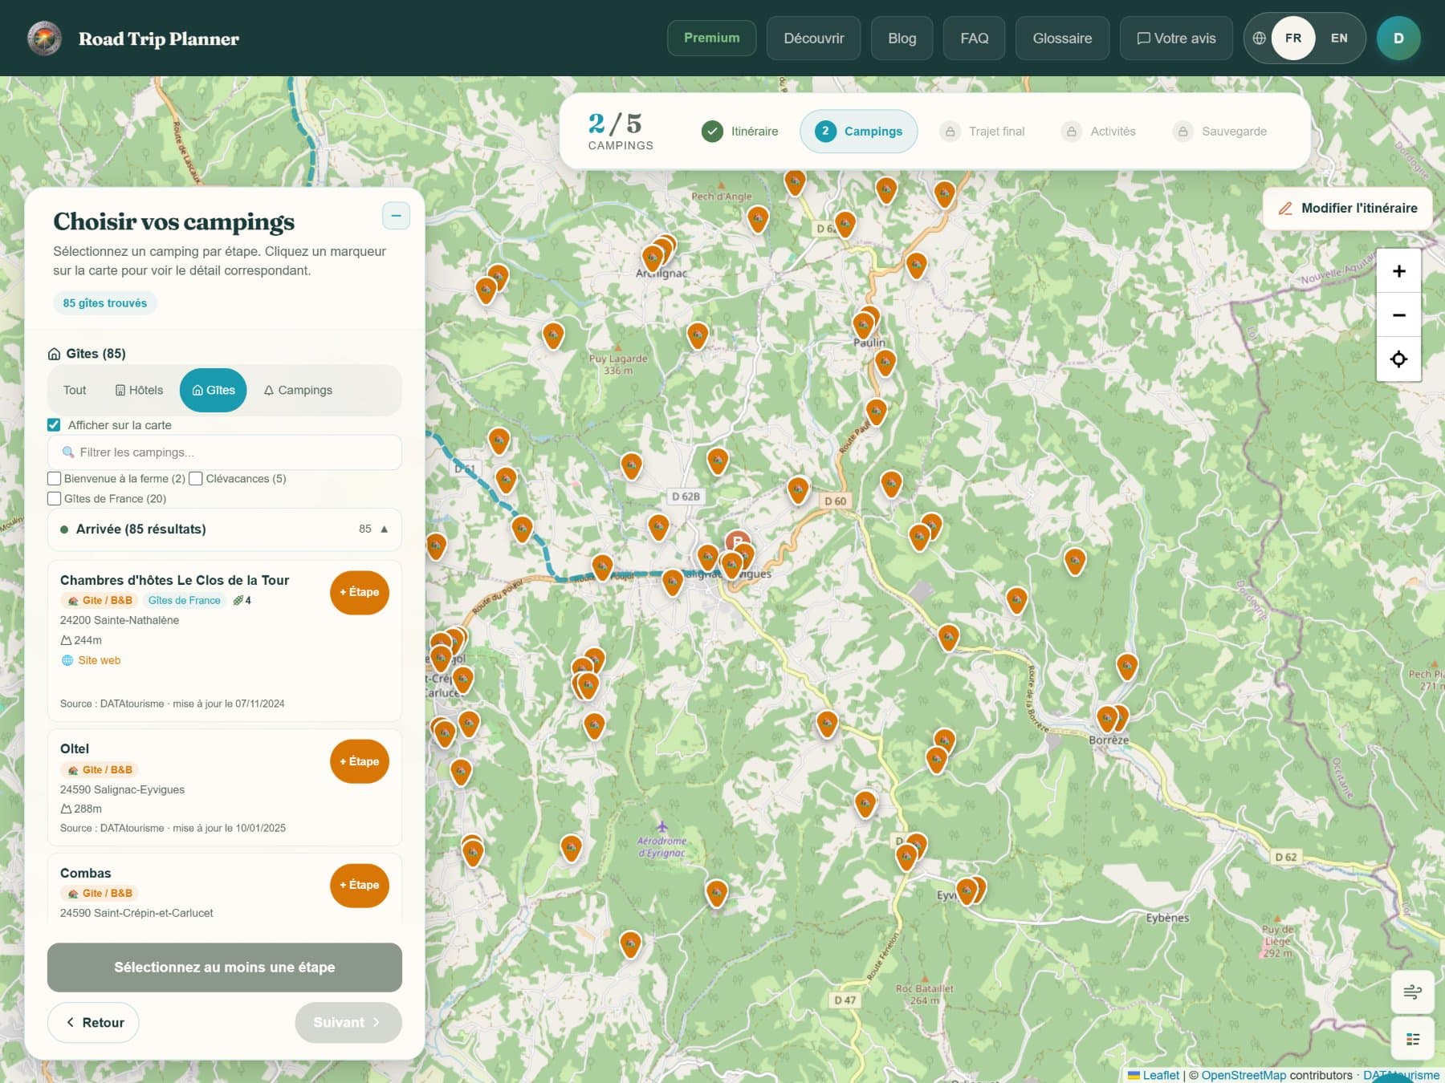Open the Blog page

click(902, 38)
